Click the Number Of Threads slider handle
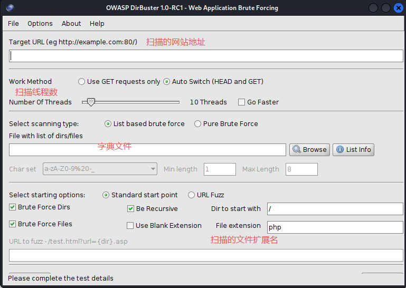The height and width of the screenshot is (288, 406). [91, 102]
